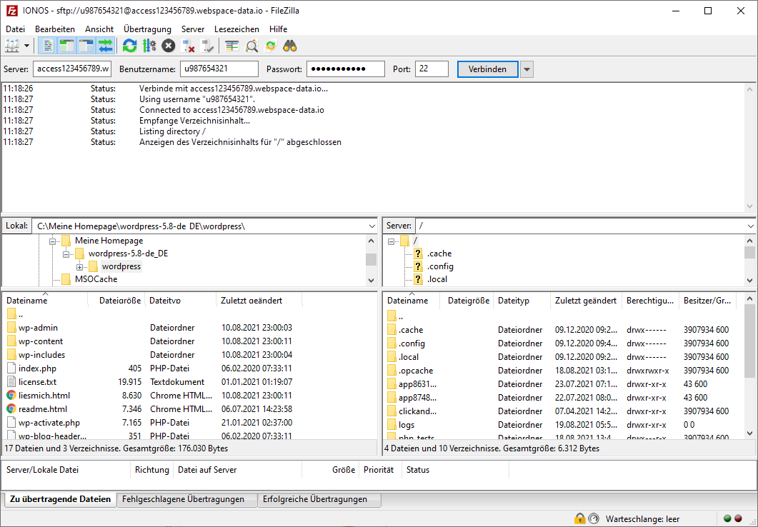Click the Passwort input field
758x527 pixels.
pyautogui.click(x=346, y=69)
